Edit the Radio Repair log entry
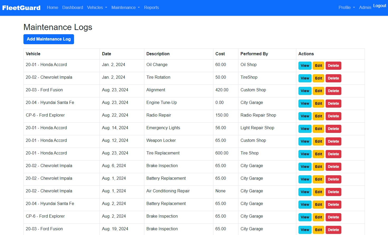This screenshot has height=235, width=388. tap(318, 116)
